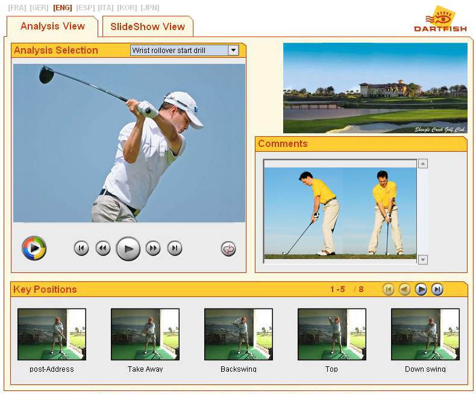Click the golfer video frame

(129, 143)
